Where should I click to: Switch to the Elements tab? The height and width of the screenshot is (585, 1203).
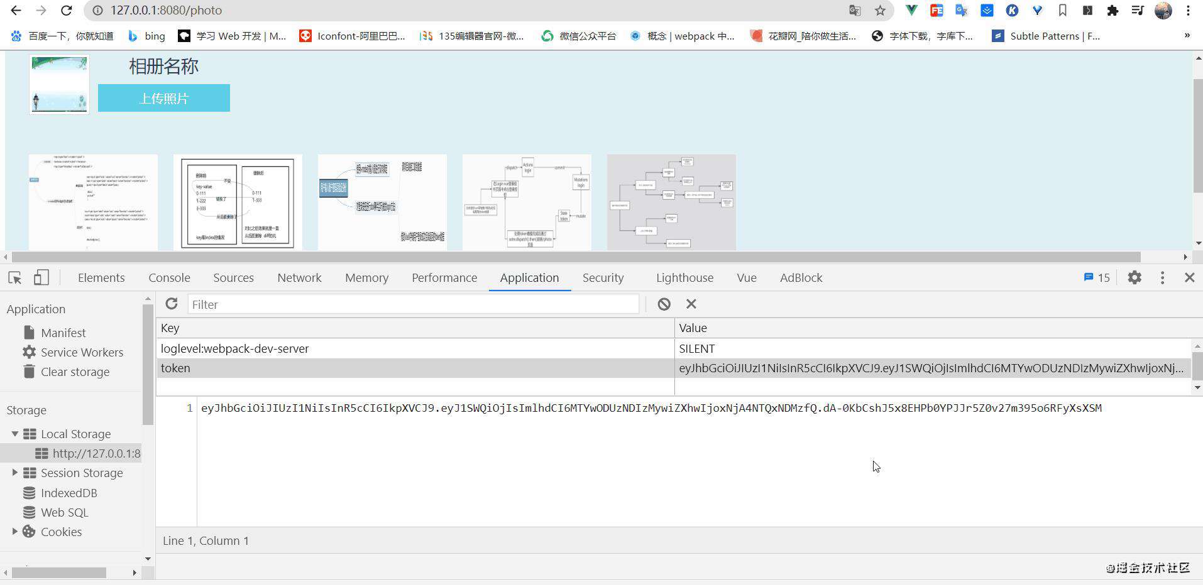[101, 277]
